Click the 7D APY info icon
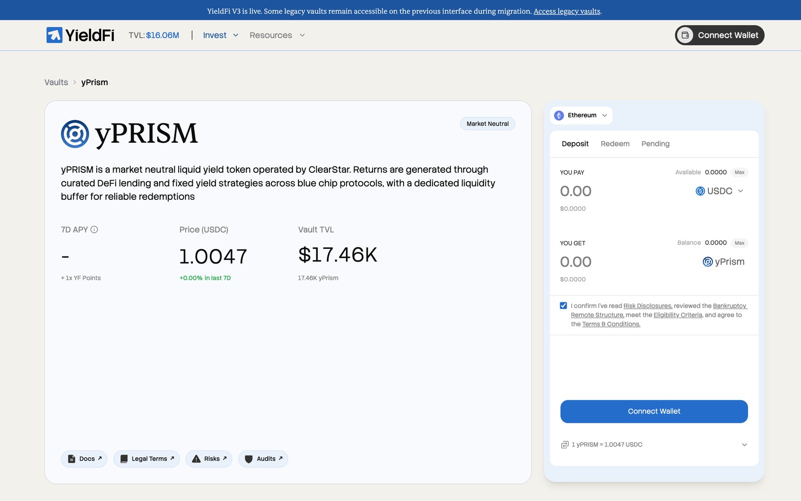This screenshot has width=801, height=501. pos(94,229)
